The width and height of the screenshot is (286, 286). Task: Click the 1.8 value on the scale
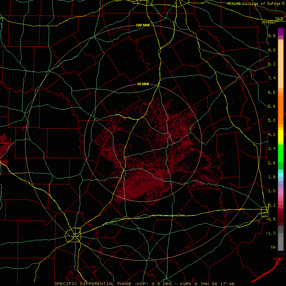pos(272,177)
